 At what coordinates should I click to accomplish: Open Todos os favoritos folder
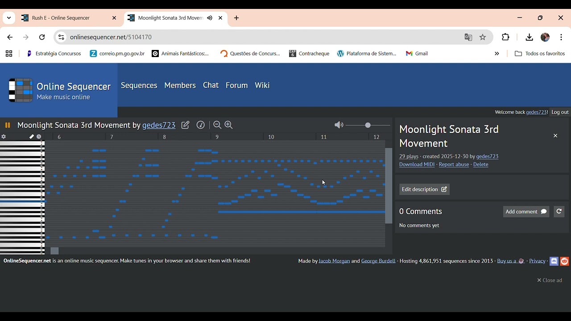tap(540, 53)
